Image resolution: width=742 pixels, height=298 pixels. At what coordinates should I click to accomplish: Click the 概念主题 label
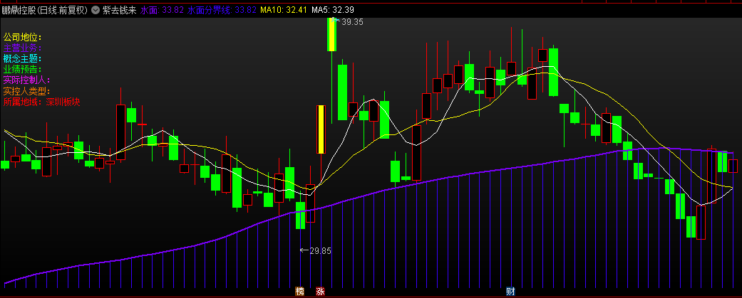pyautogui.click(x=23, y=58)
